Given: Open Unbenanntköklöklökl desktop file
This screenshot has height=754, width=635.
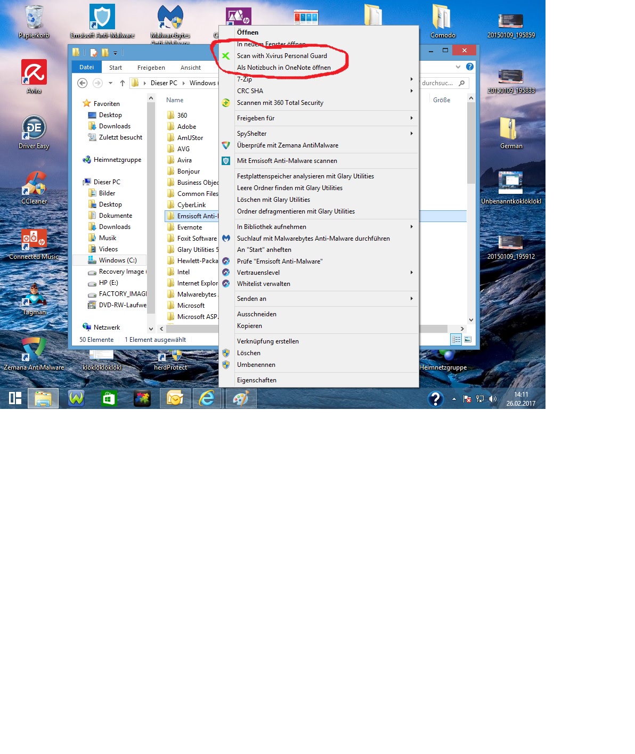Looking at the screenshot, I should [x=511, y=187].
